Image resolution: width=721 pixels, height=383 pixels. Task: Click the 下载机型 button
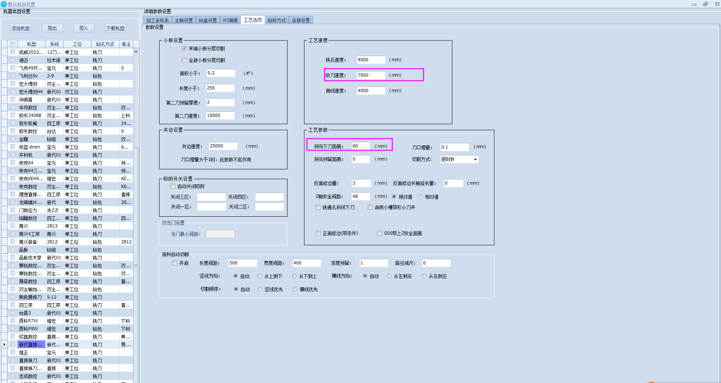pyautogui.click(x=115, y=28)
